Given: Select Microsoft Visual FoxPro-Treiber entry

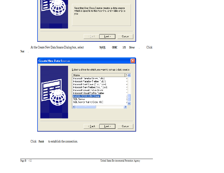Looking at the screenshot, I should coord(88,93).
